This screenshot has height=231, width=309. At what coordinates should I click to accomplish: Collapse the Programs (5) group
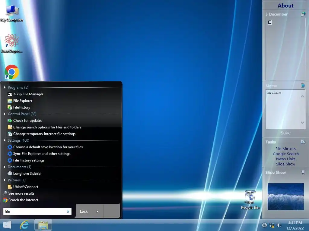(5, 88)
